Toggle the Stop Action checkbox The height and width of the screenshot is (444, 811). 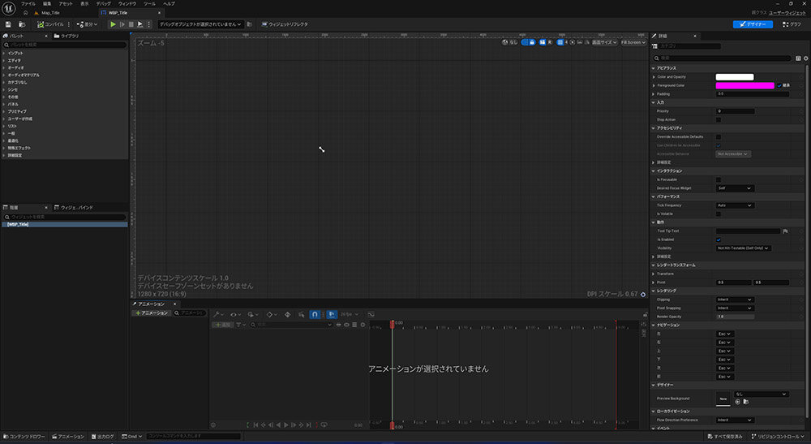tap(719, 119)
